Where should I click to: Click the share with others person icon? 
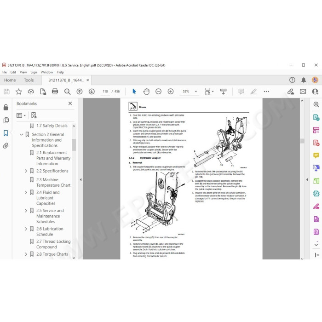315,92
